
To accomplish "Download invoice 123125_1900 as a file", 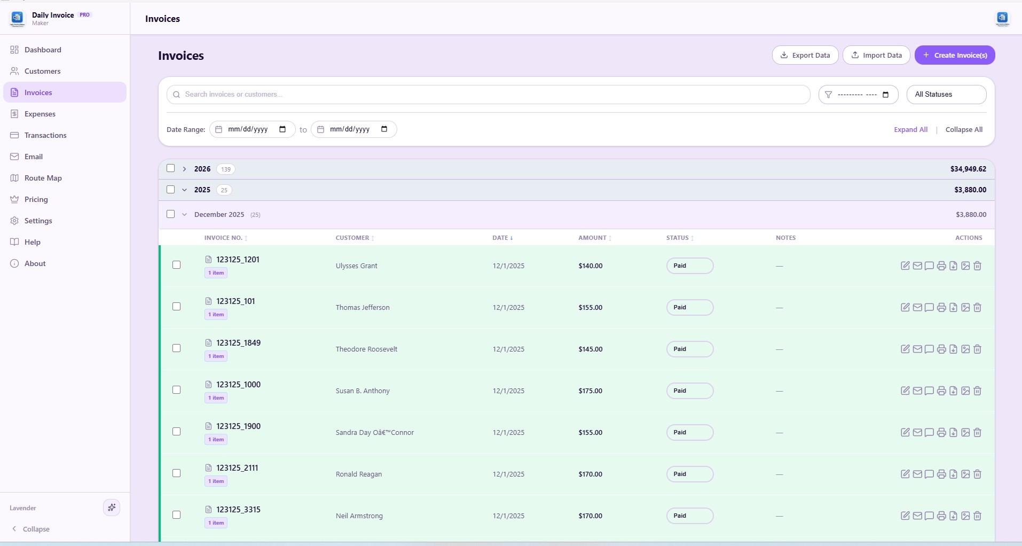I will click(x=953, y=432).
